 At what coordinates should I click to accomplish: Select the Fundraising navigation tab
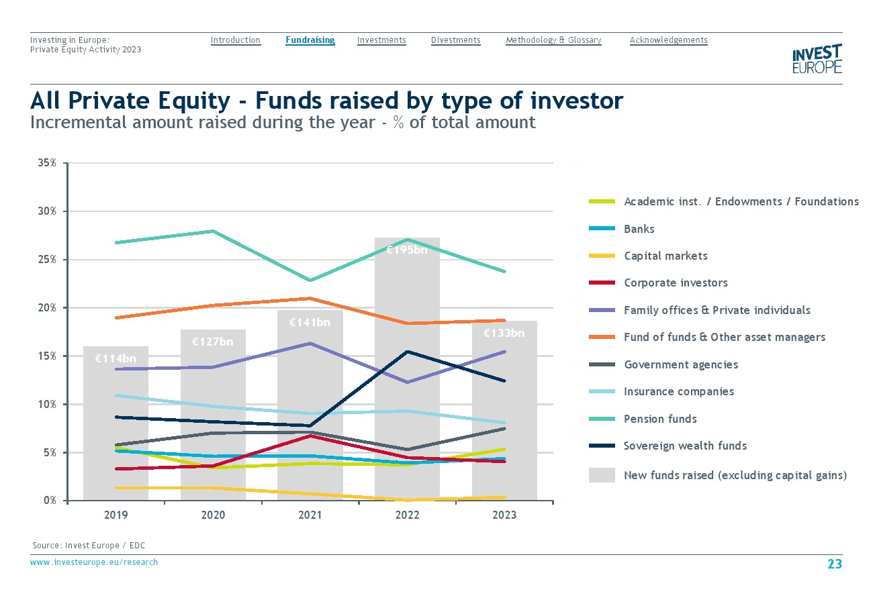(310, 40)
